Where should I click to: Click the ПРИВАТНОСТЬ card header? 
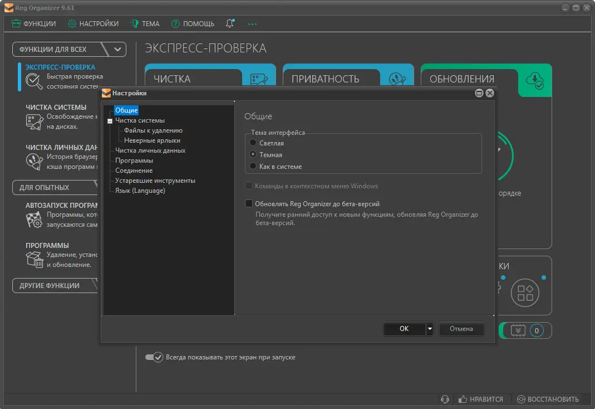(325, 79)
